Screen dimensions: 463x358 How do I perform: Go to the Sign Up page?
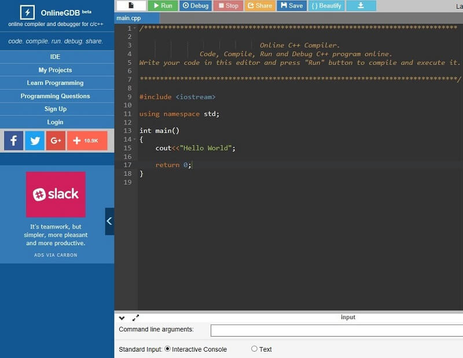click(55, 109)
